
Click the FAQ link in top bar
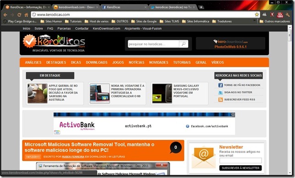click(x=50, y=28)
